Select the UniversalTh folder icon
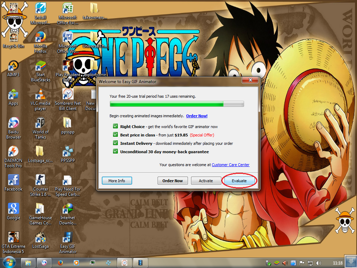The width and height of the screenshot is (357, 268). pos(94,40)
